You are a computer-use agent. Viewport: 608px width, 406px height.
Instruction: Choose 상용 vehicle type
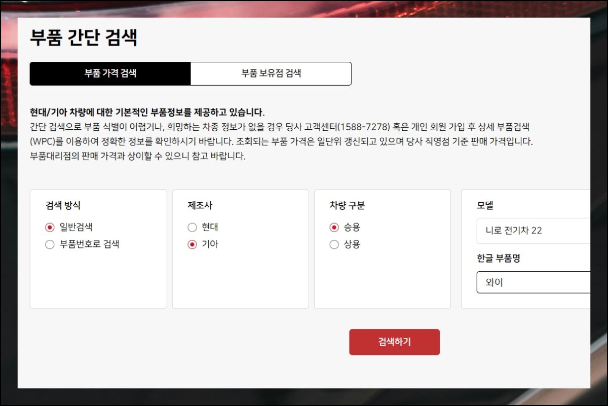pos(333,244)
